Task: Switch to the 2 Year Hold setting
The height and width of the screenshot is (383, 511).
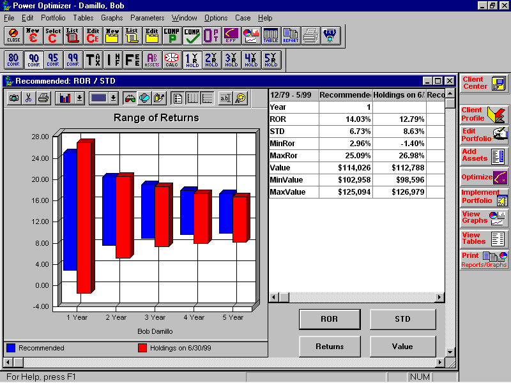Action: [211, 60]
